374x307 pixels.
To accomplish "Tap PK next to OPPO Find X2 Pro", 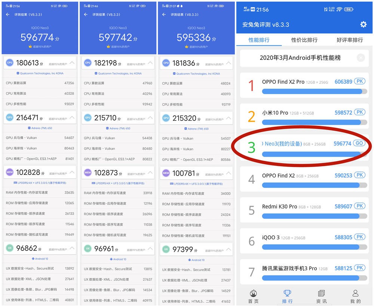I will click(360, 81).
